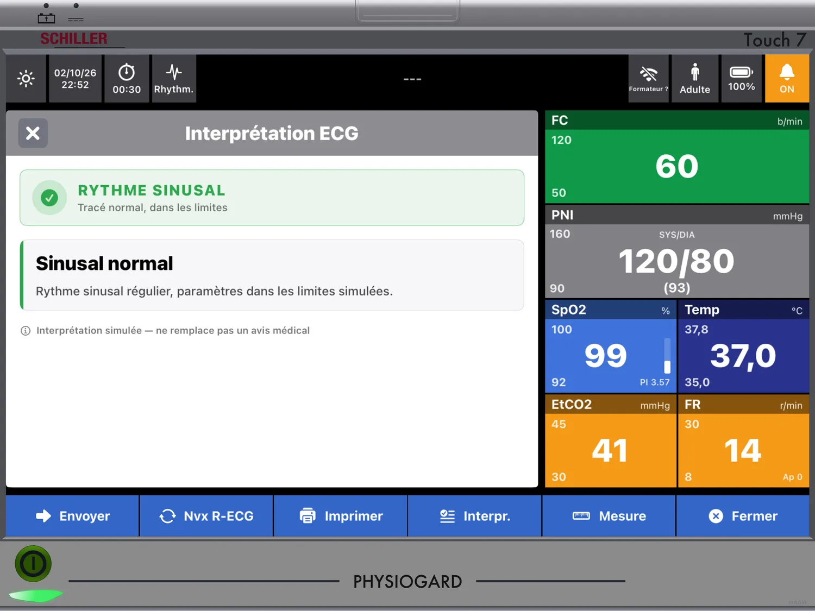Click the Ap 0 apnea value

(x=792, y=477)
